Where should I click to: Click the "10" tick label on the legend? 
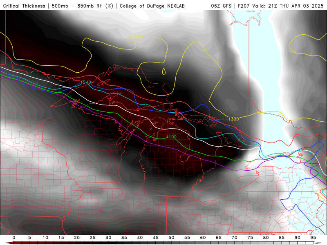[x=45, y=238]
